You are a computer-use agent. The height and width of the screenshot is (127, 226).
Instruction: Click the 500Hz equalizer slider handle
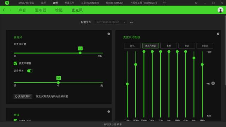144,52
